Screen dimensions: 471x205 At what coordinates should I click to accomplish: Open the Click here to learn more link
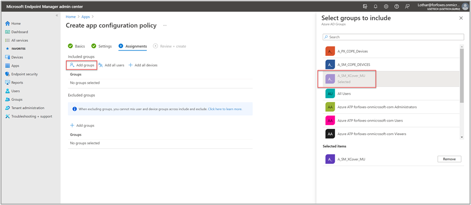(225, 109)
